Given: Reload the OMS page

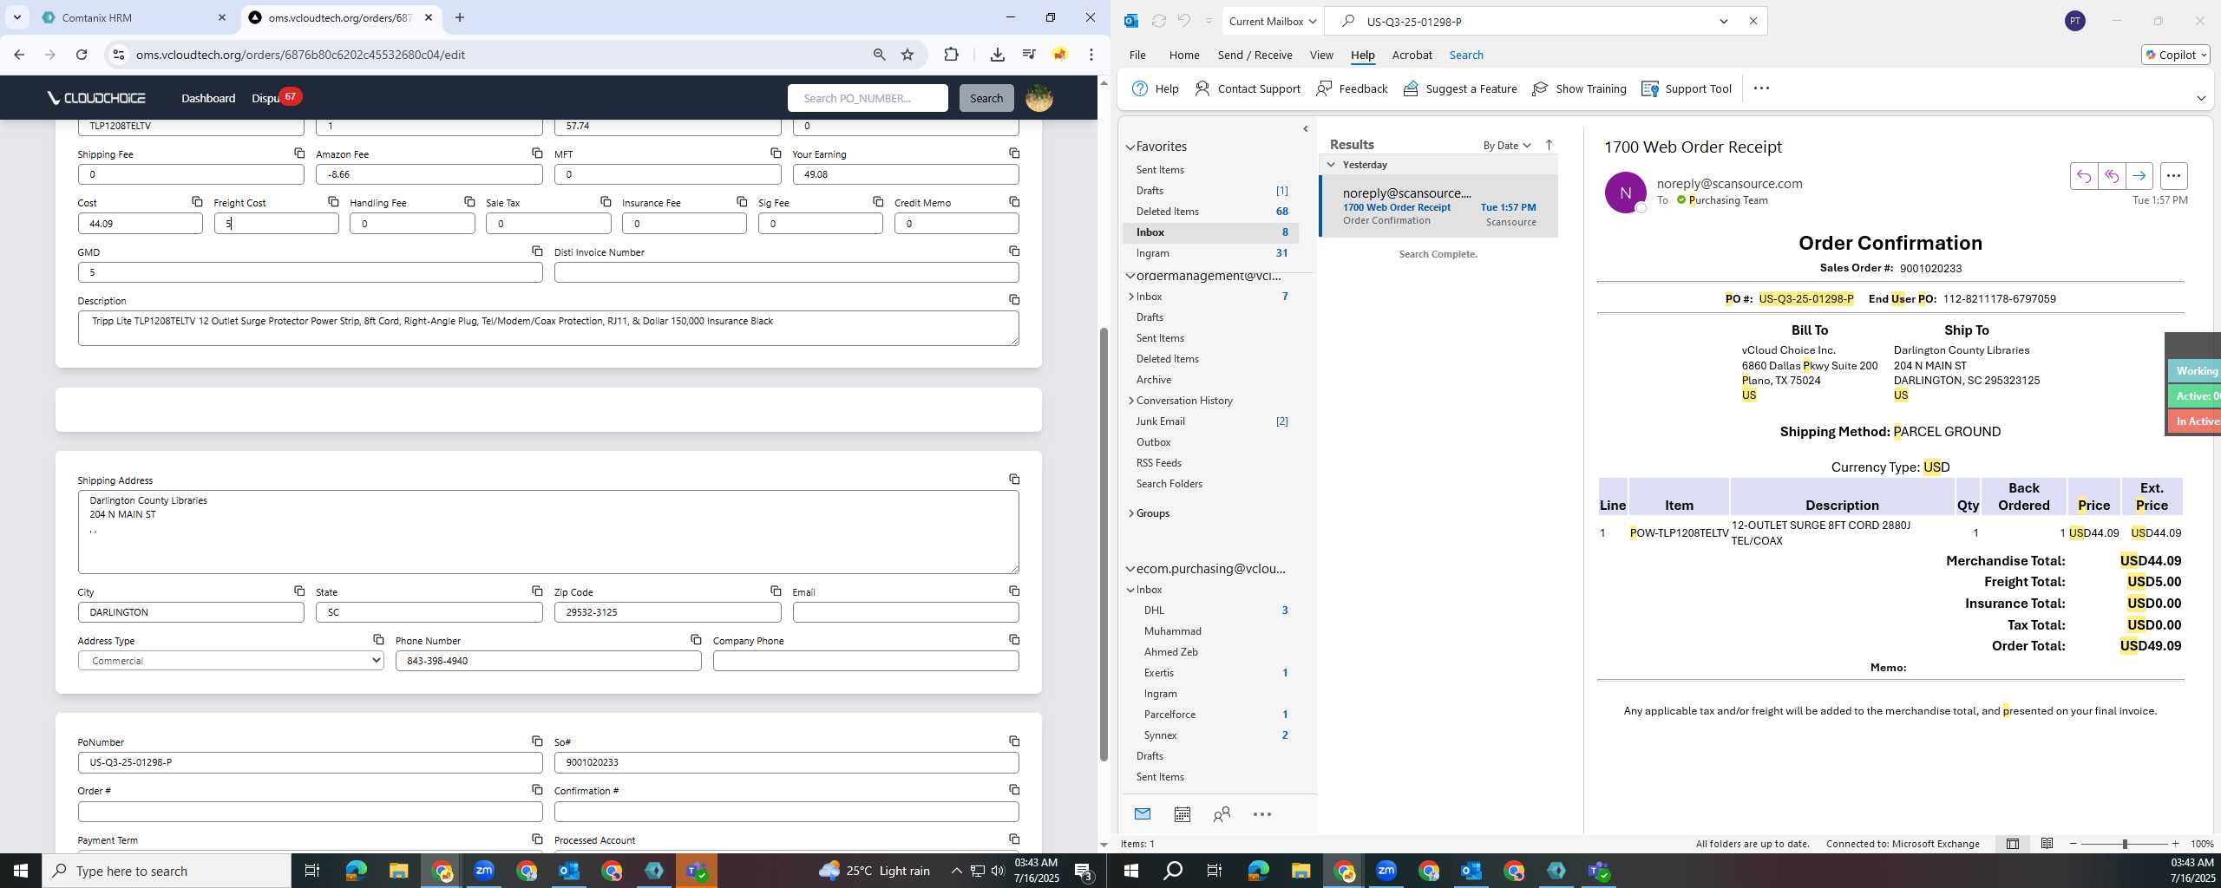Looking at the screenshot, I should tap(82, 55).
